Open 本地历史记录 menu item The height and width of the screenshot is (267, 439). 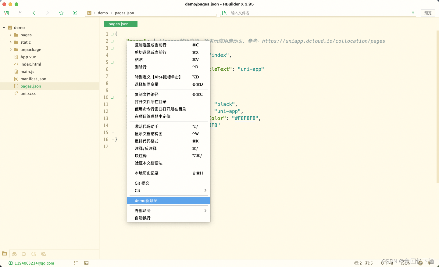point(169,173)
